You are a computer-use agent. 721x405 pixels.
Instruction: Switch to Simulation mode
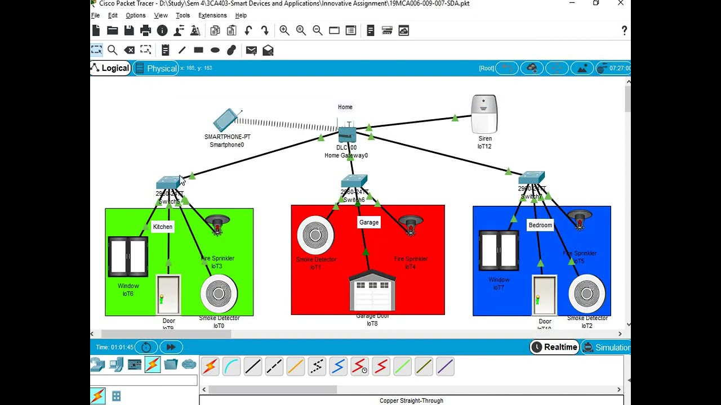pos(606,347)
